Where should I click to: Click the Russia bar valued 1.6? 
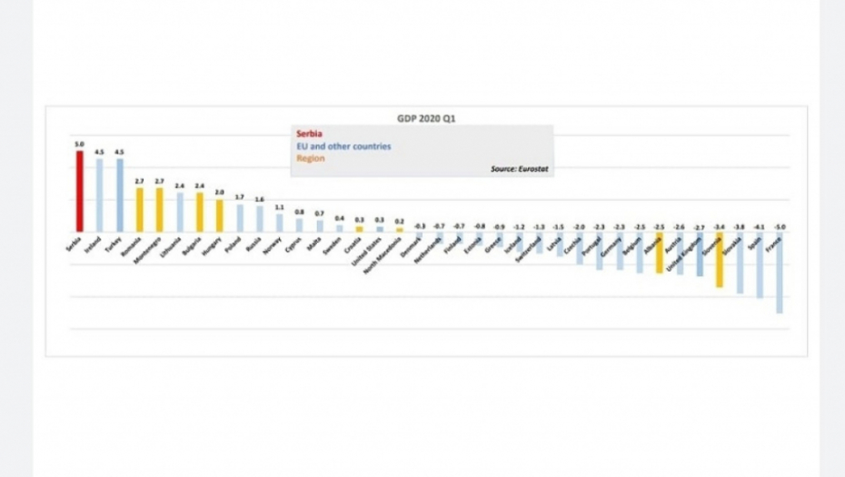click(260, 219)
